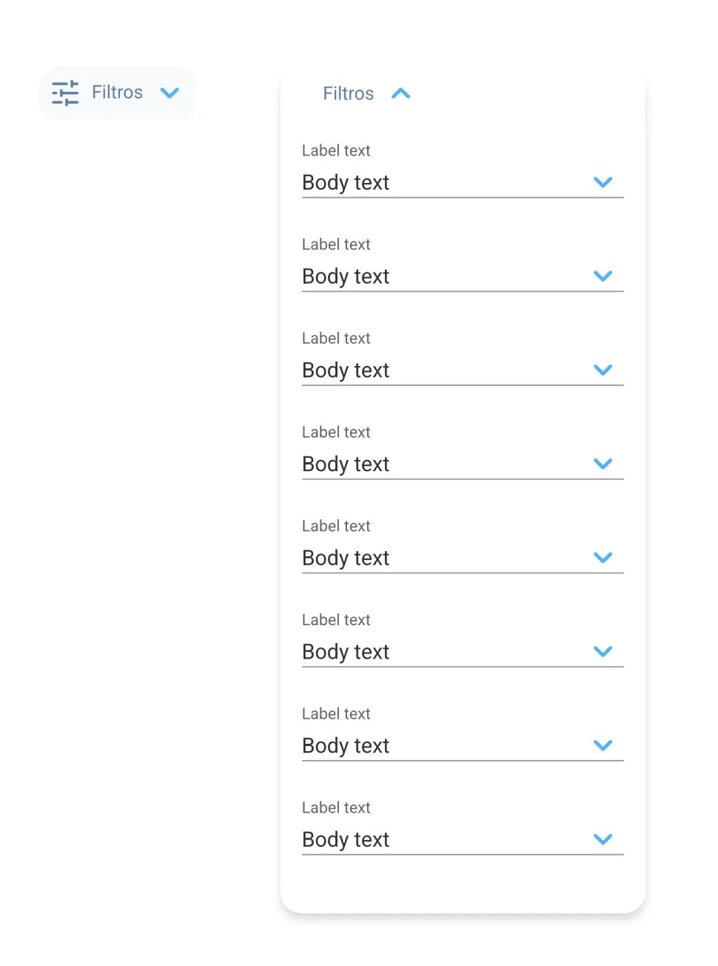Viewport: 718px width, 966px height.
Task: Click the Filtros title in the expanded panel
Action: [348, 93]
